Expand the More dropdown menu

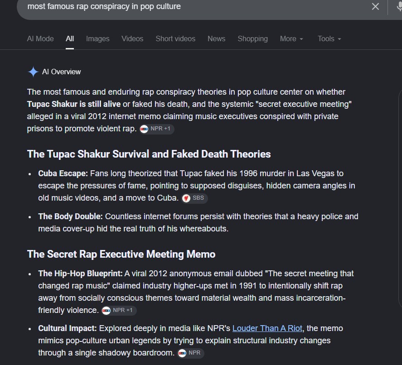[x=291, y=38]
